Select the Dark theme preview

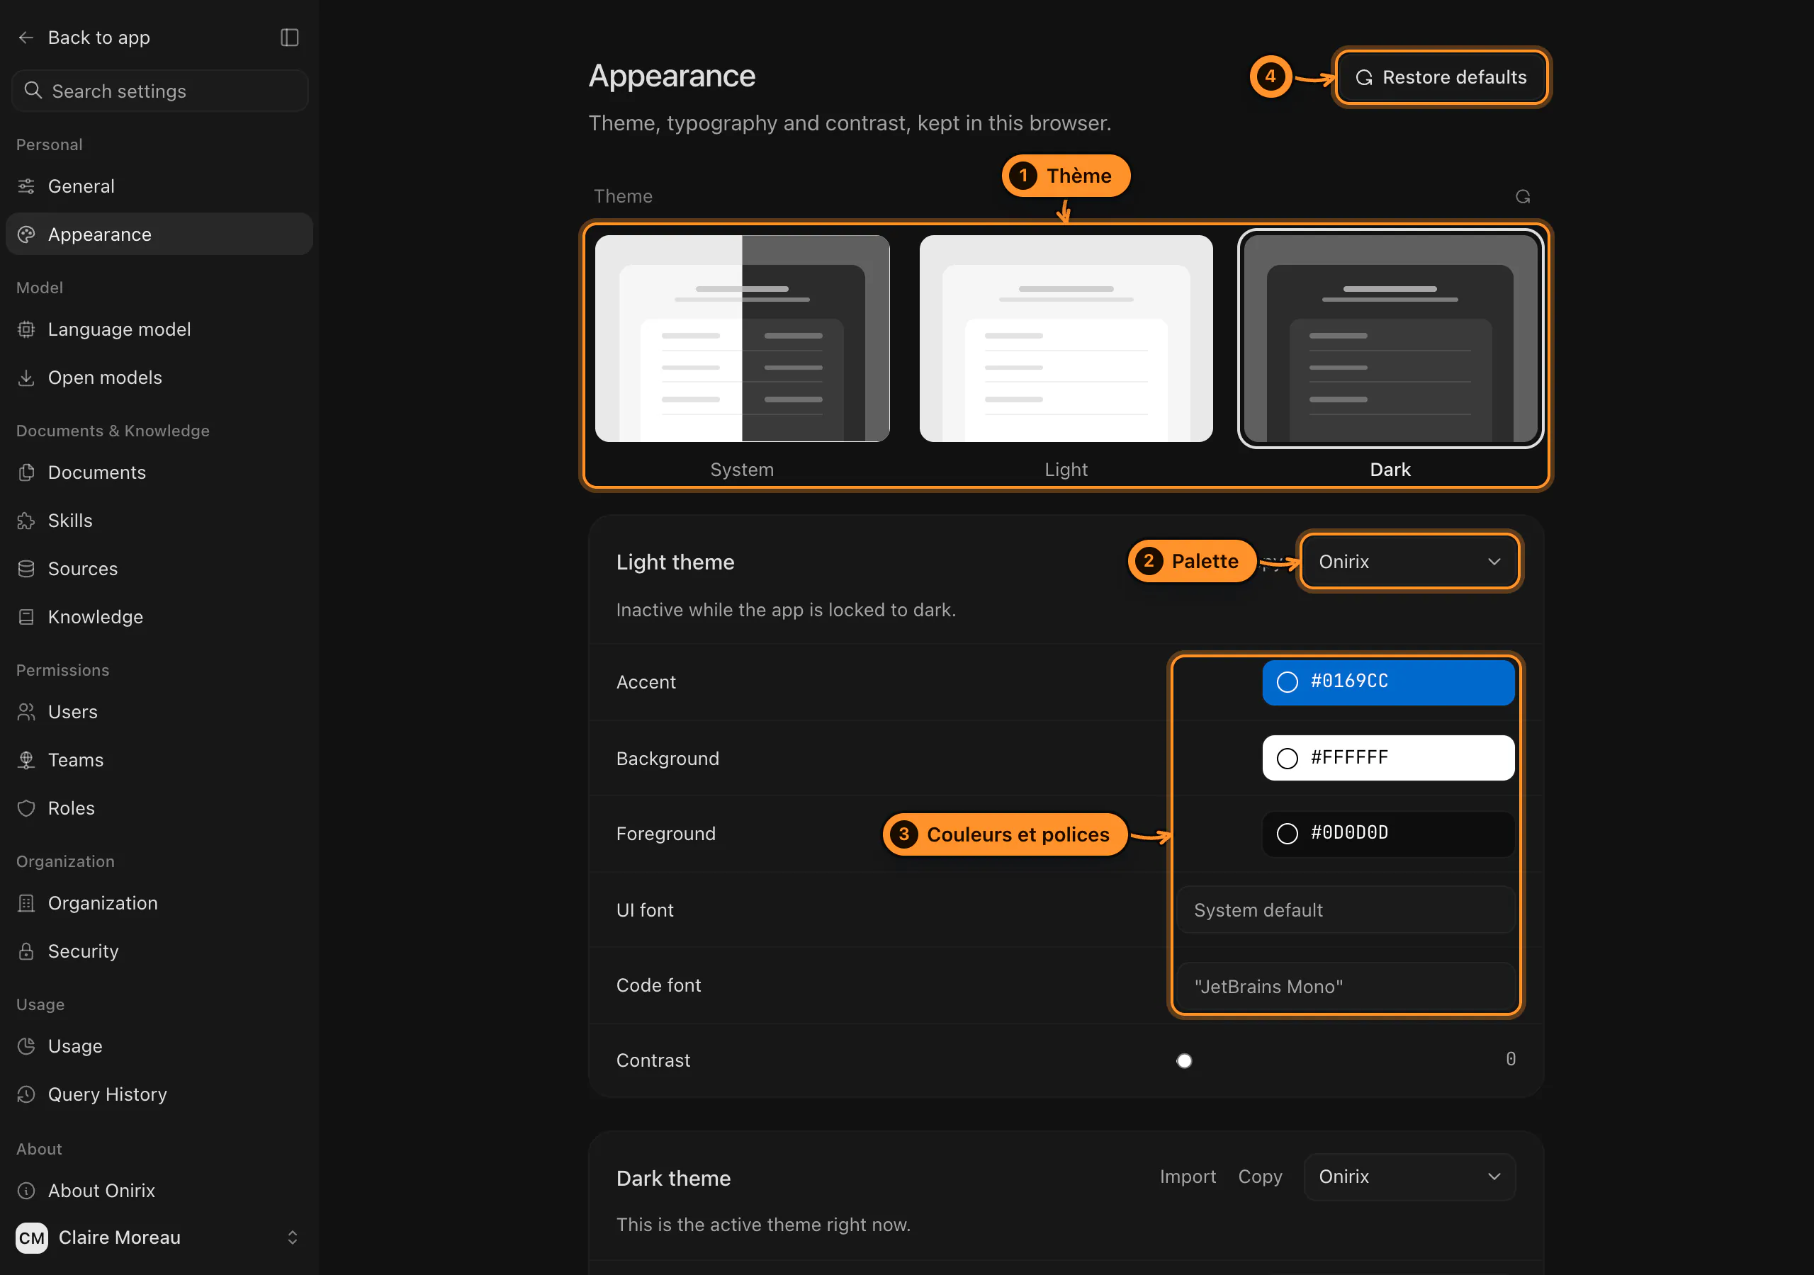tap(1390, 338)
